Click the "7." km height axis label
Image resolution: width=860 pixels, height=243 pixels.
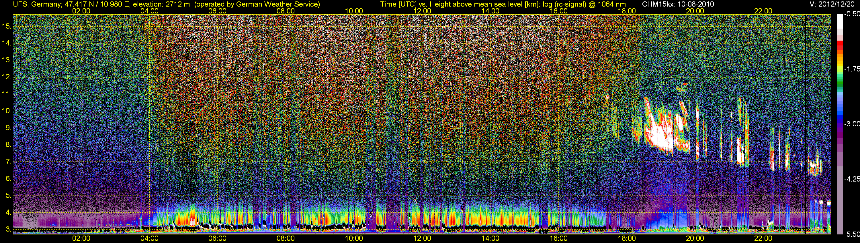point(8,162)
